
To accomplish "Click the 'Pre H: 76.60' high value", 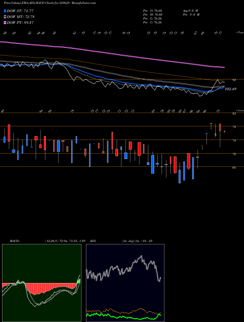I will (153, 15).
